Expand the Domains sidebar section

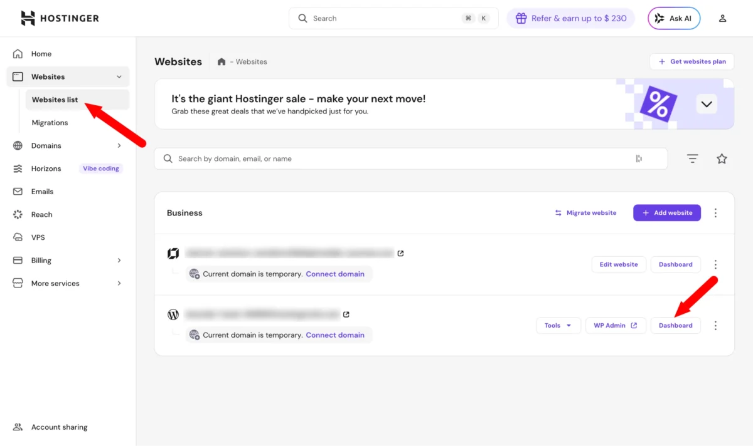tap(119, 145)
